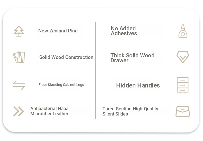This screenshot has width=203, height=141.
Task: Click Thick Solid Wood Drawer text
Action: click(132, 58)
